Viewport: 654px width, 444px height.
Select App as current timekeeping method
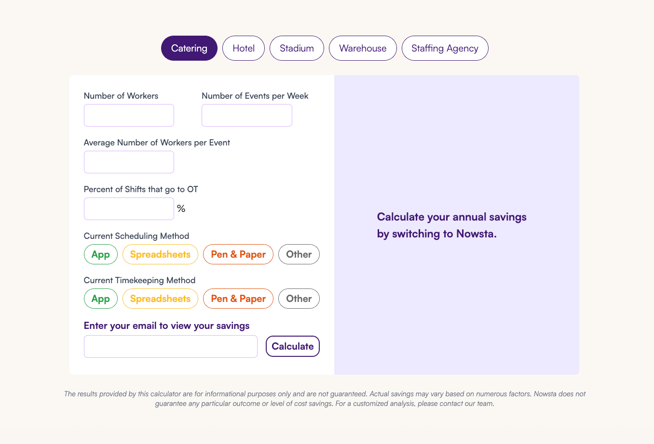click(101, 298)
